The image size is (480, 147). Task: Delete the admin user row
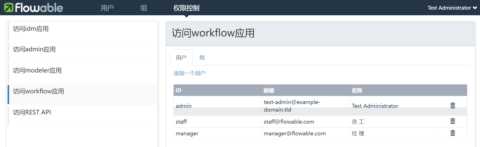coord(452,105)
